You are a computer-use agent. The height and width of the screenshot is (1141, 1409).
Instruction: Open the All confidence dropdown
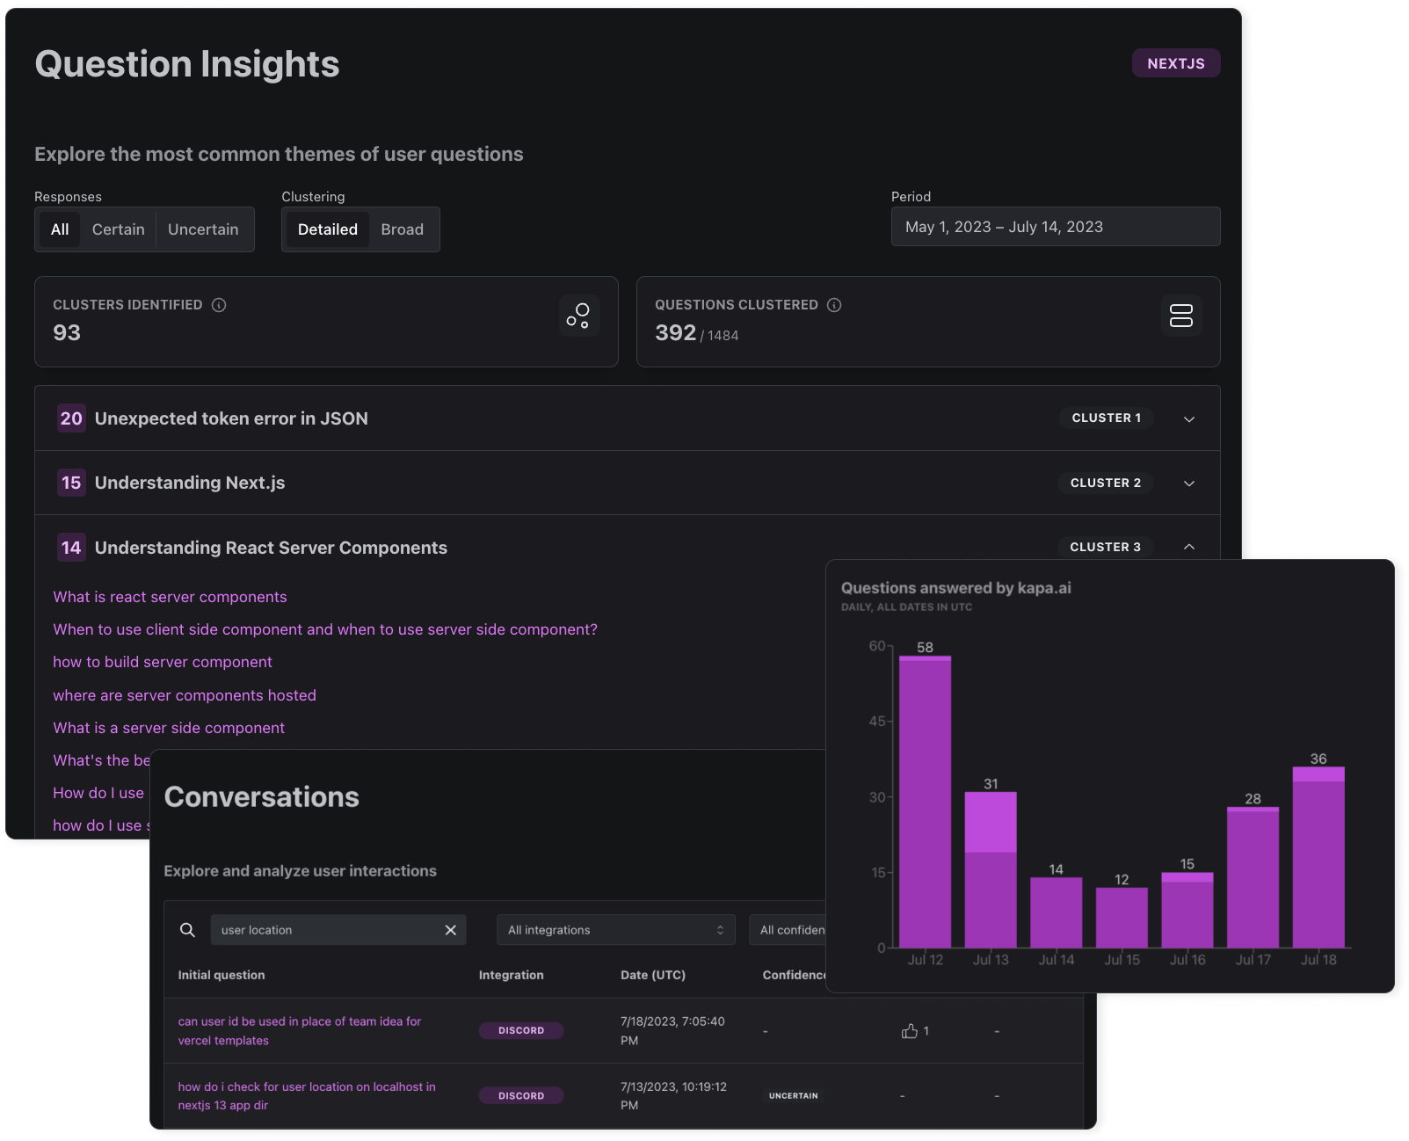coord(788,930)
